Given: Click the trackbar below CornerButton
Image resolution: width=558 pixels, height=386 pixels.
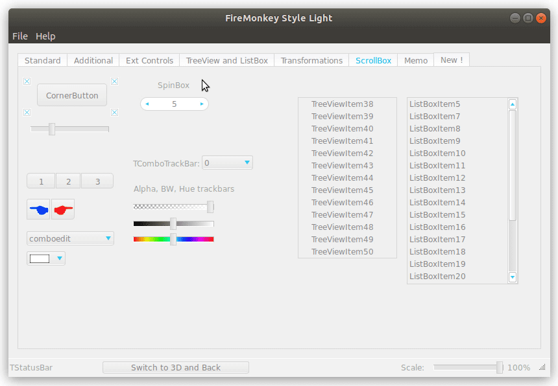Looking at the screenshot, I should pos(70,130).
